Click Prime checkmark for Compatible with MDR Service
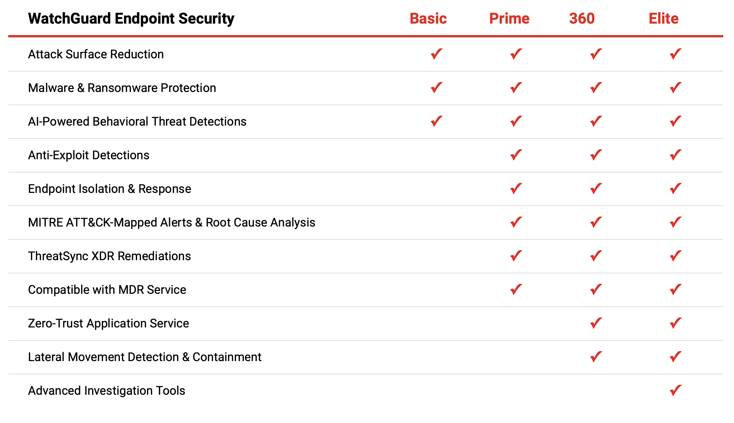The width and height of the screenshot is (734, 423). pyautogui.click(x=516, y=290)
